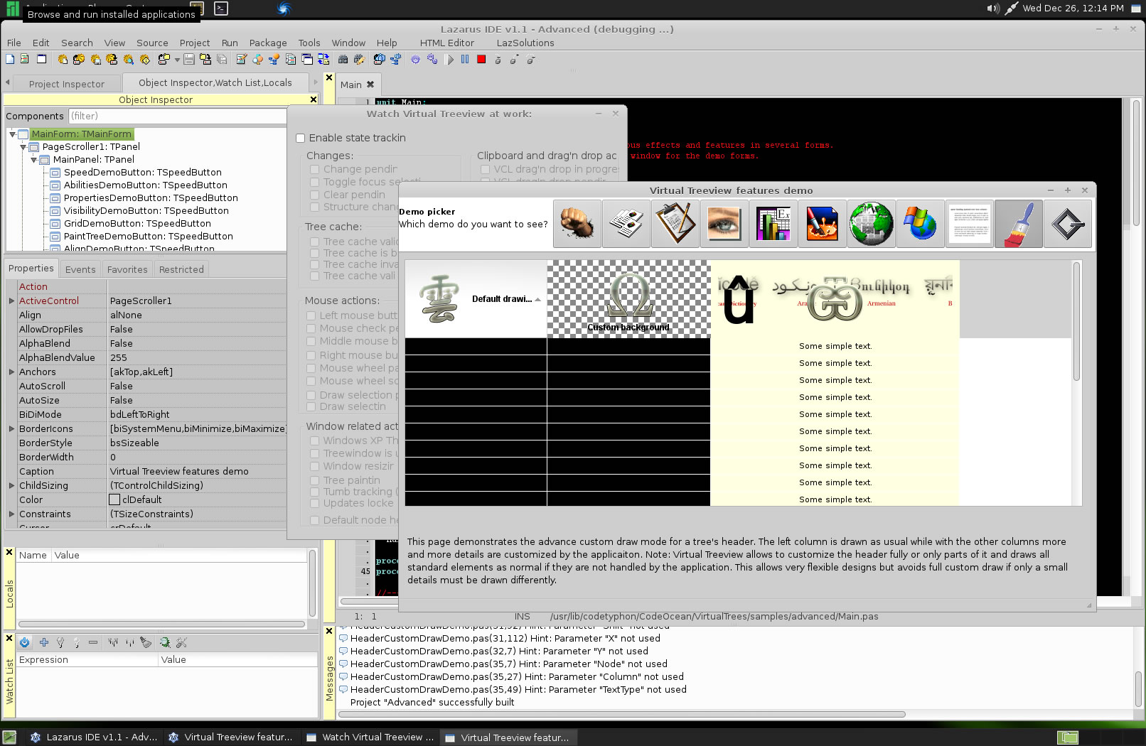Open the abilities demo ID cards icon
1146x746 pixels.
pos(626,225)
